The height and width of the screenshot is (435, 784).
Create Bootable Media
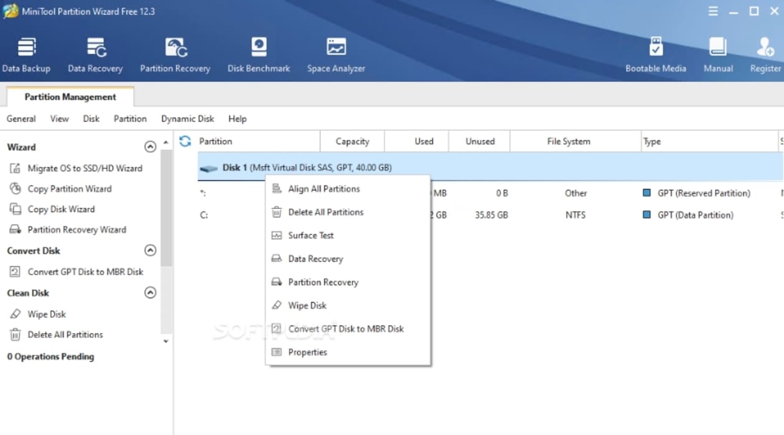point(656,55)
